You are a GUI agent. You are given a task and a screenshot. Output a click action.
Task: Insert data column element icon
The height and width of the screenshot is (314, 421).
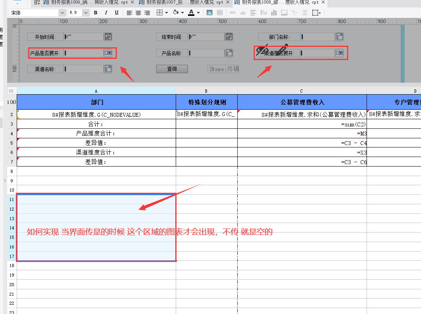(233, 13)
